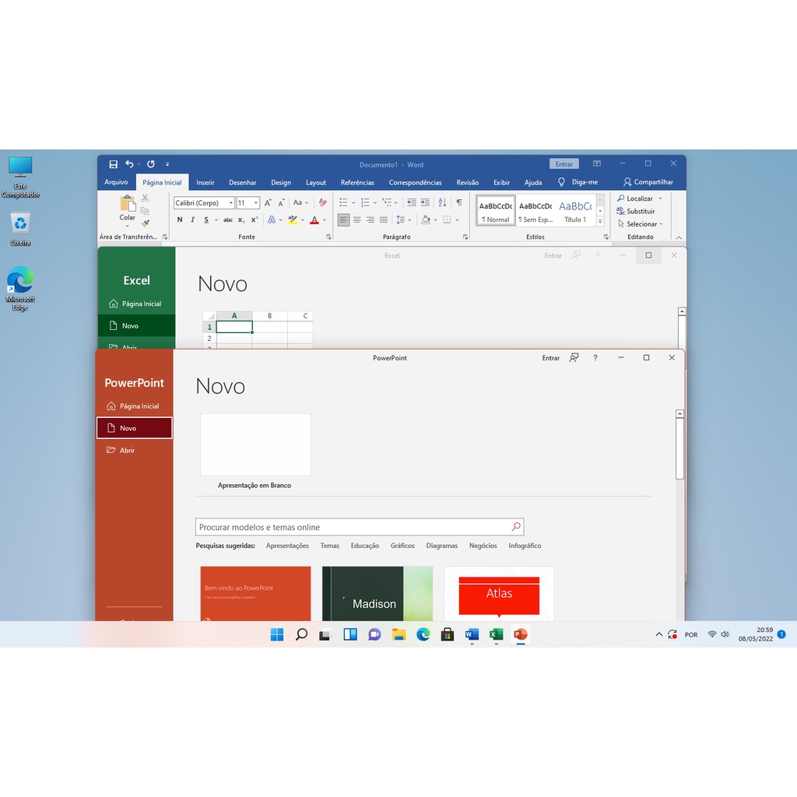Click the help question mark in PowerPoint
The image size is (797, 797).
tap(595, 357)
